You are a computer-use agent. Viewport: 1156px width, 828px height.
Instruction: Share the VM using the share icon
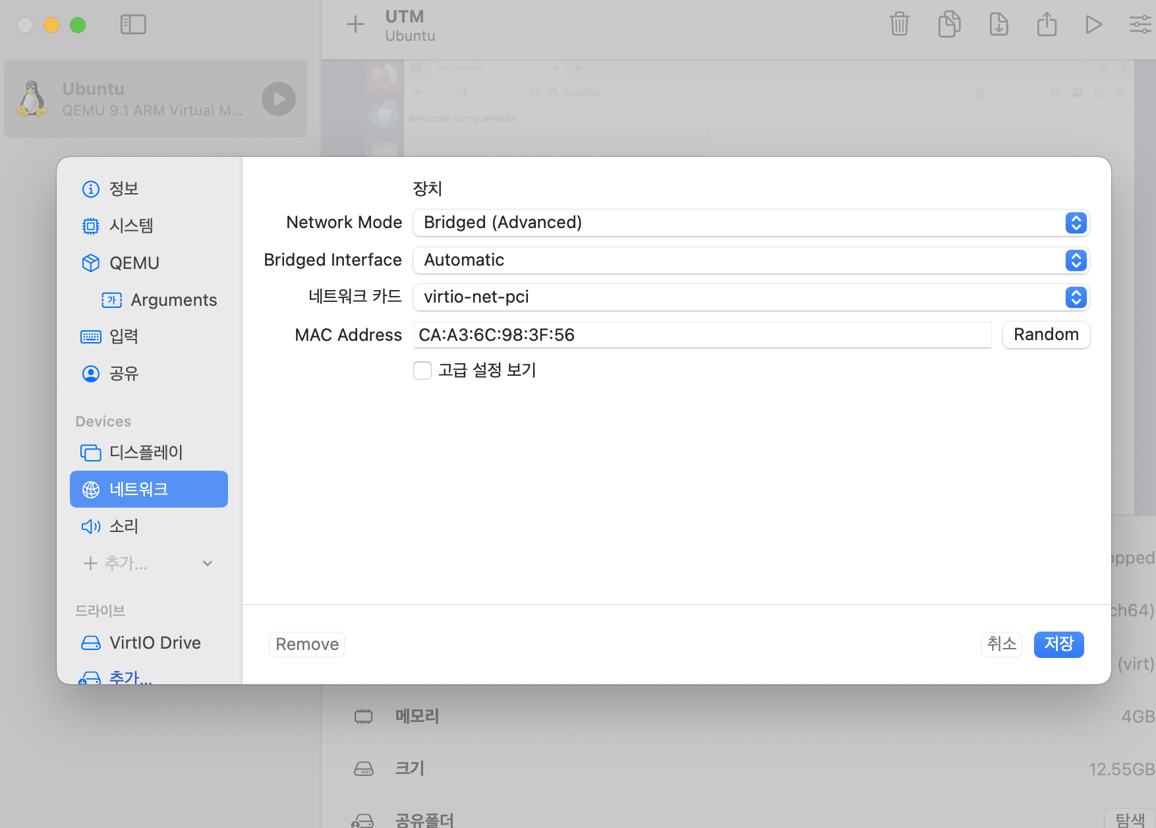click(1047, 24)
